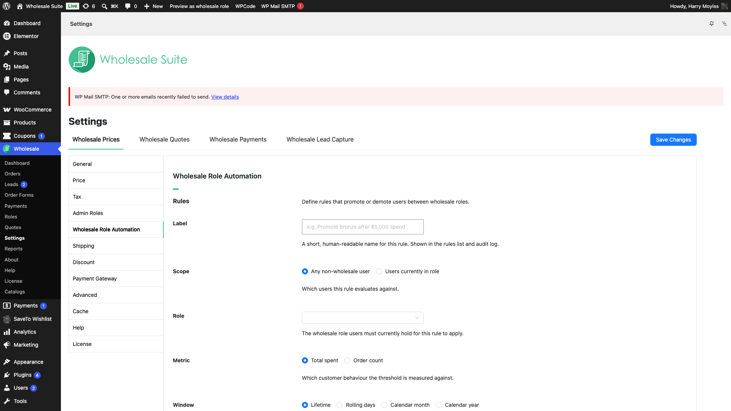Open the Price settings section
This screenshot has width=731, height=411.
coord(116,180)
